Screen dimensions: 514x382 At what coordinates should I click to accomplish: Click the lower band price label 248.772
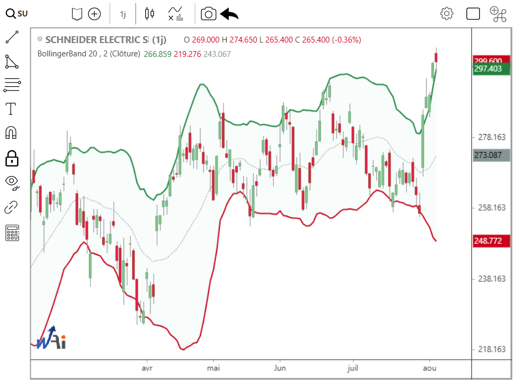coord(491,241)
